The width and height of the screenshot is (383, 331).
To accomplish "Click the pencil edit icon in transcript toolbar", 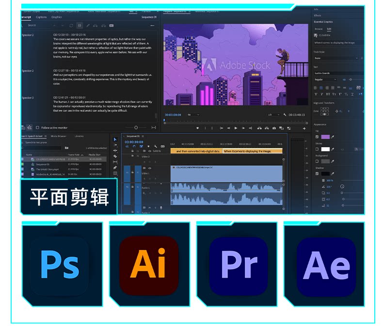I will (x=88, y=25).
